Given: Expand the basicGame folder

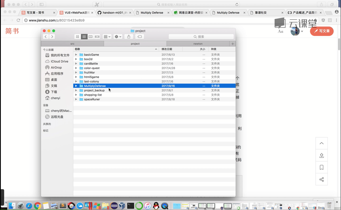Looking at the screenshot, I should click(76, 55).
